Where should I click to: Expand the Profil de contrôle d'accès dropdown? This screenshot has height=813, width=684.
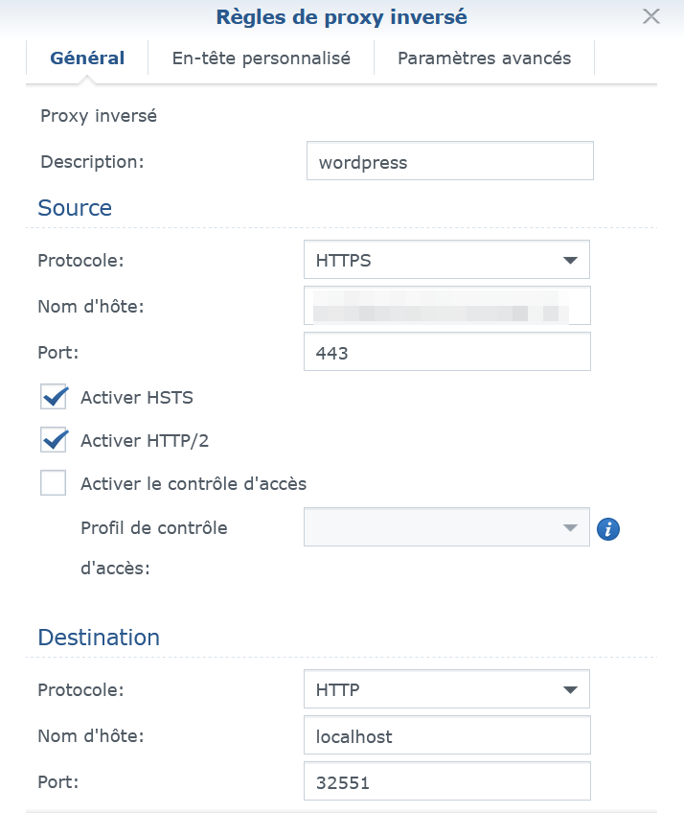pyautogui.click(x=446, y=527)
